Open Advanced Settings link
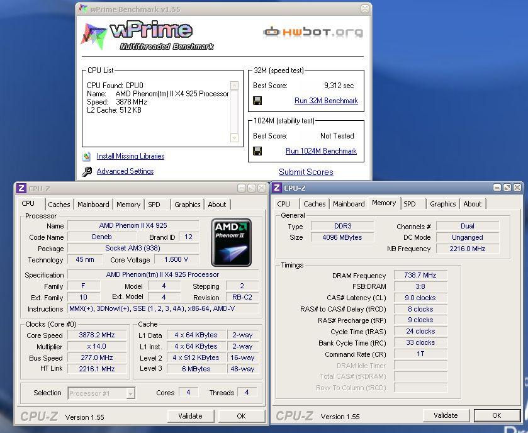This screenshot has width=528, height=433. (x=125, y=171)
